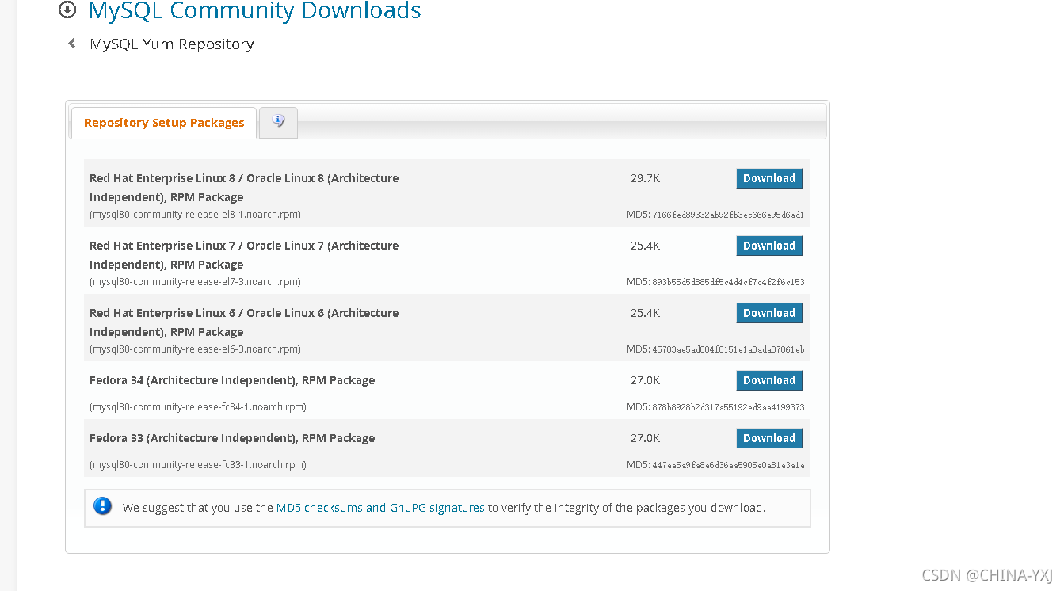Image resolution: width=1064 pixels, height=591 pixels.
Task: Click the Red Hat Enterprise Linux 6 package title
Action: click(x=244, y=322)
